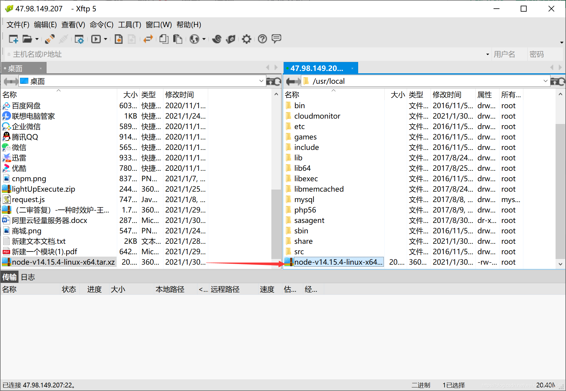
Task: Click the 密码 password field
Action: click(x=545, y=54)
